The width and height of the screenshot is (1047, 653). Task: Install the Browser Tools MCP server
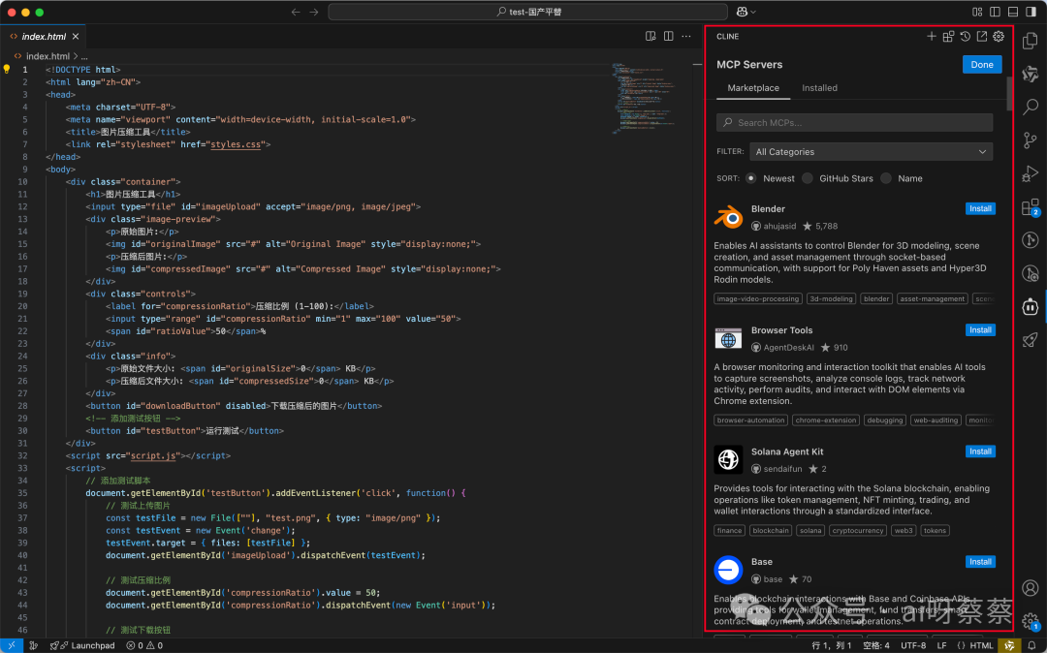(x=980, y=330)
